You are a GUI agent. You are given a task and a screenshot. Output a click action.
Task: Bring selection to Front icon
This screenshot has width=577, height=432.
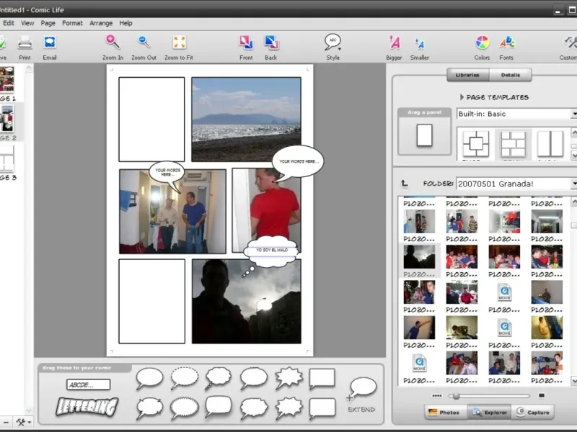pos(246,42)
